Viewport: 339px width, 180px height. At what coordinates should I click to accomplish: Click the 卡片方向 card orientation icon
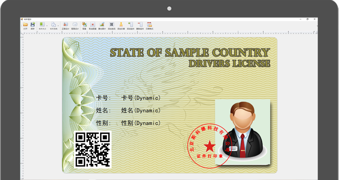click(53, 24)
